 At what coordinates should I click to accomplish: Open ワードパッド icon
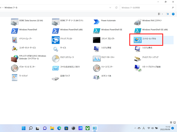[14, 77]
